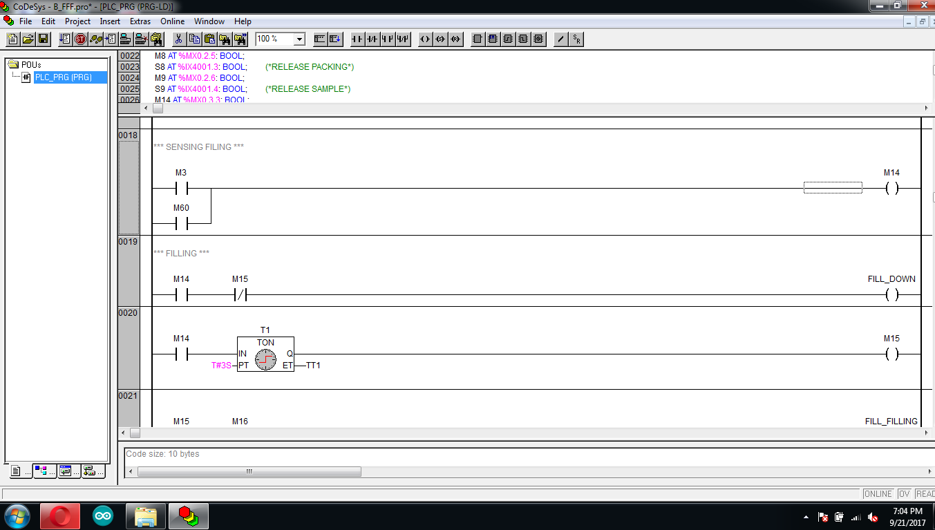935x530 pixels.
Task: Click the Copy toolbar icon
Action: point(194,39)
